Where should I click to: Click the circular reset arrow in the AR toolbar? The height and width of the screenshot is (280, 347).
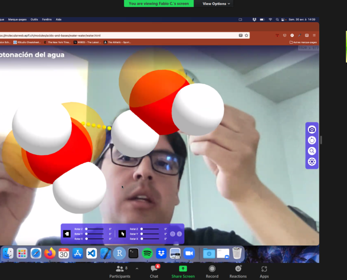312,140
